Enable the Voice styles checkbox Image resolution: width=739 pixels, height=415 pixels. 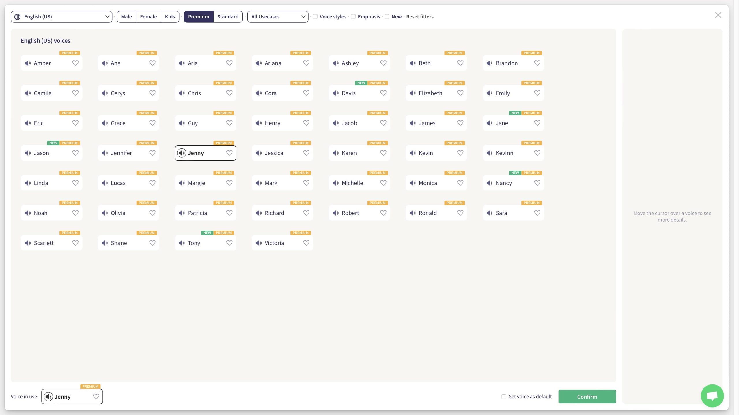[x=315, y=17]
